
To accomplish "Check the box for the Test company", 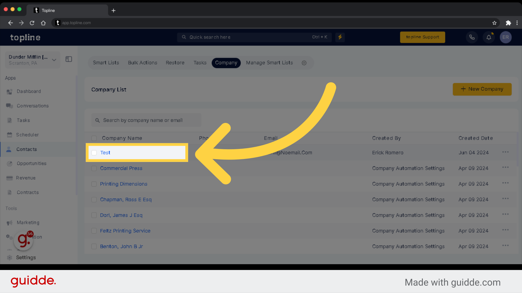I will [94, 153].
